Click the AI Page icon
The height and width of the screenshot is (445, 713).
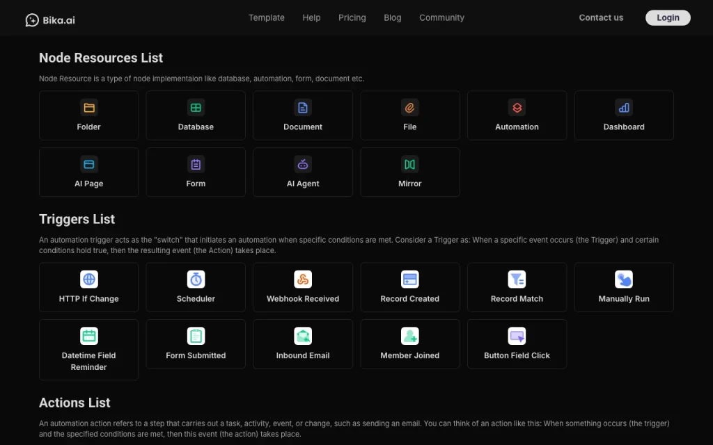pos(88,164)
